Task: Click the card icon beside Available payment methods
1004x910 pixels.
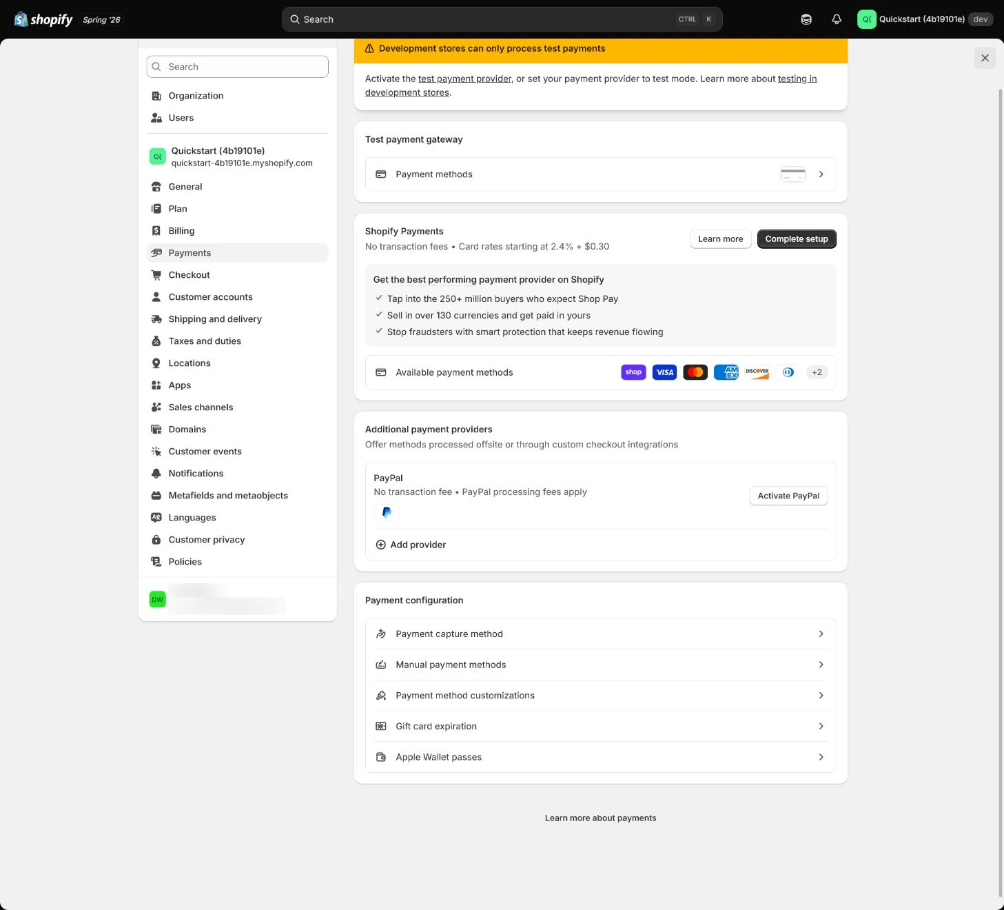Action: (381, 372)
